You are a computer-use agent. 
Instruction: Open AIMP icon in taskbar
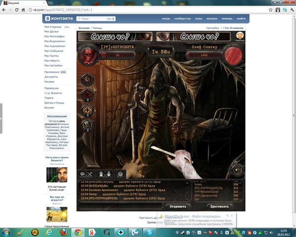click(x=35, y=232)
